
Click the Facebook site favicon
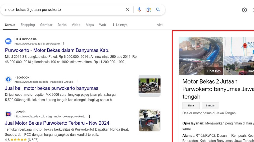pos(8,79)
